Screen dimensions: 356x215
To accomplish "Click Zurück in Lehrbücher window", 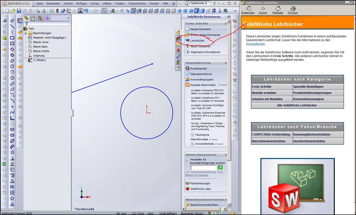I will [263, 10].
